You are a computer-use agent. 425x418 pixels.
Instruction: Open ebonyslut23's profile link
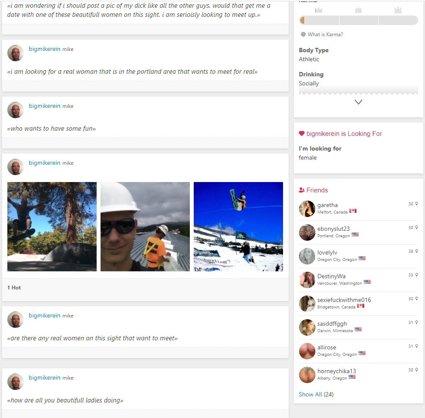pyautogui.click(x=334, y=229)
